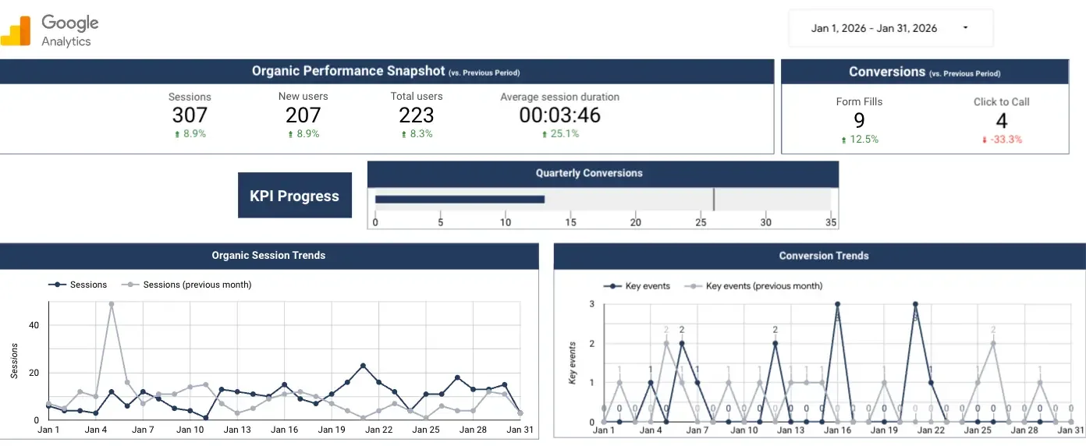Click the 12.5% Form Fills change
Screen dimensions: 1086x446
pyautogui.click(x=859, y=140)
